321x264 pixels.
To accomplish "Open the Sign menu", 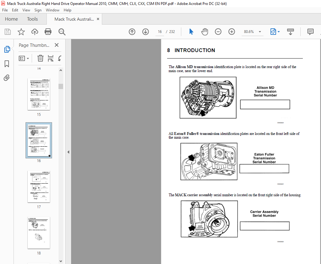I will coord(38,10).
